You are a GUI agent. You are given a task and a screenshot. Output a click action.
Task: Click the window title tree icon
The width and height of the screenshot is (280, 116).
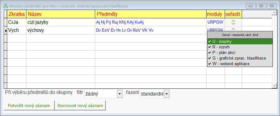[x=5, y=6]
